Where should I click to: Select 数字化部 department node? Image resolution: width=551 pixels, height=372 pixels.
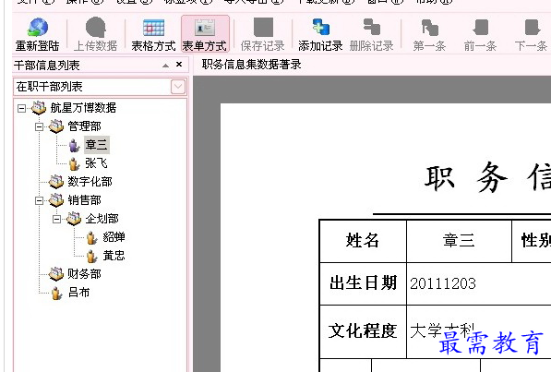click(90, 182)
